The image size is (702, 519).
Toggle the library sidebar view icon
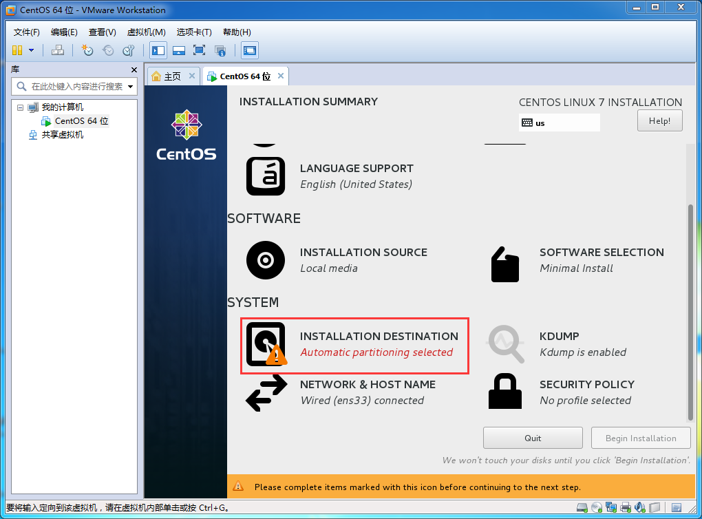(x=158, y=50)
